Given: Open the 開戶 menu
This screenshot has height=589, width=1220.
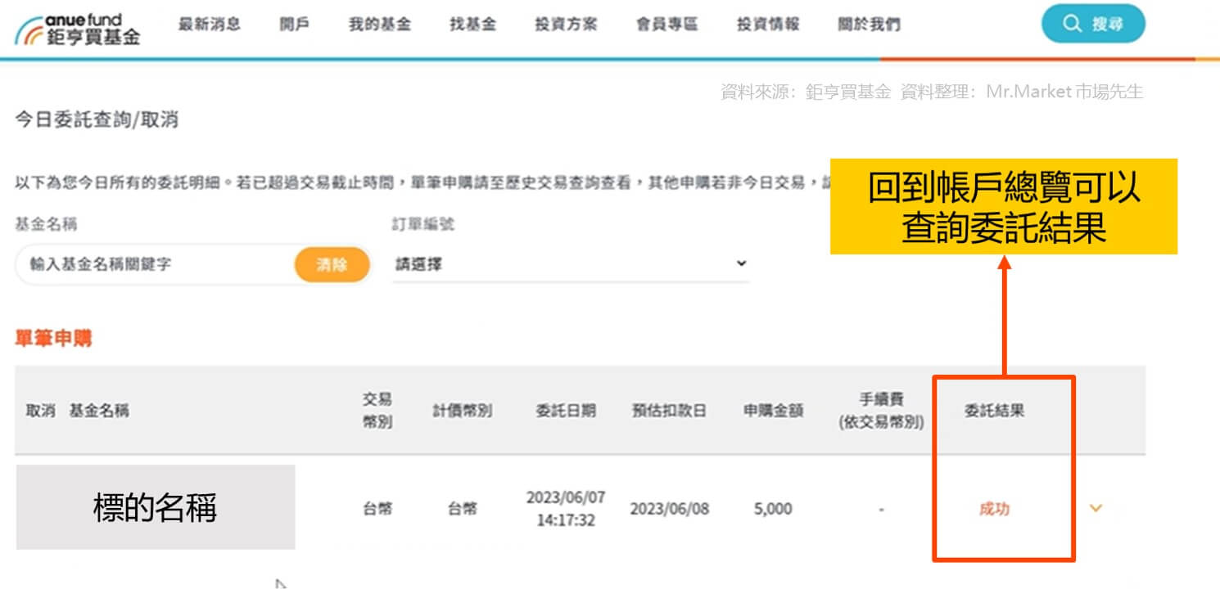Looking at the screenshot, I should [294, 25].
